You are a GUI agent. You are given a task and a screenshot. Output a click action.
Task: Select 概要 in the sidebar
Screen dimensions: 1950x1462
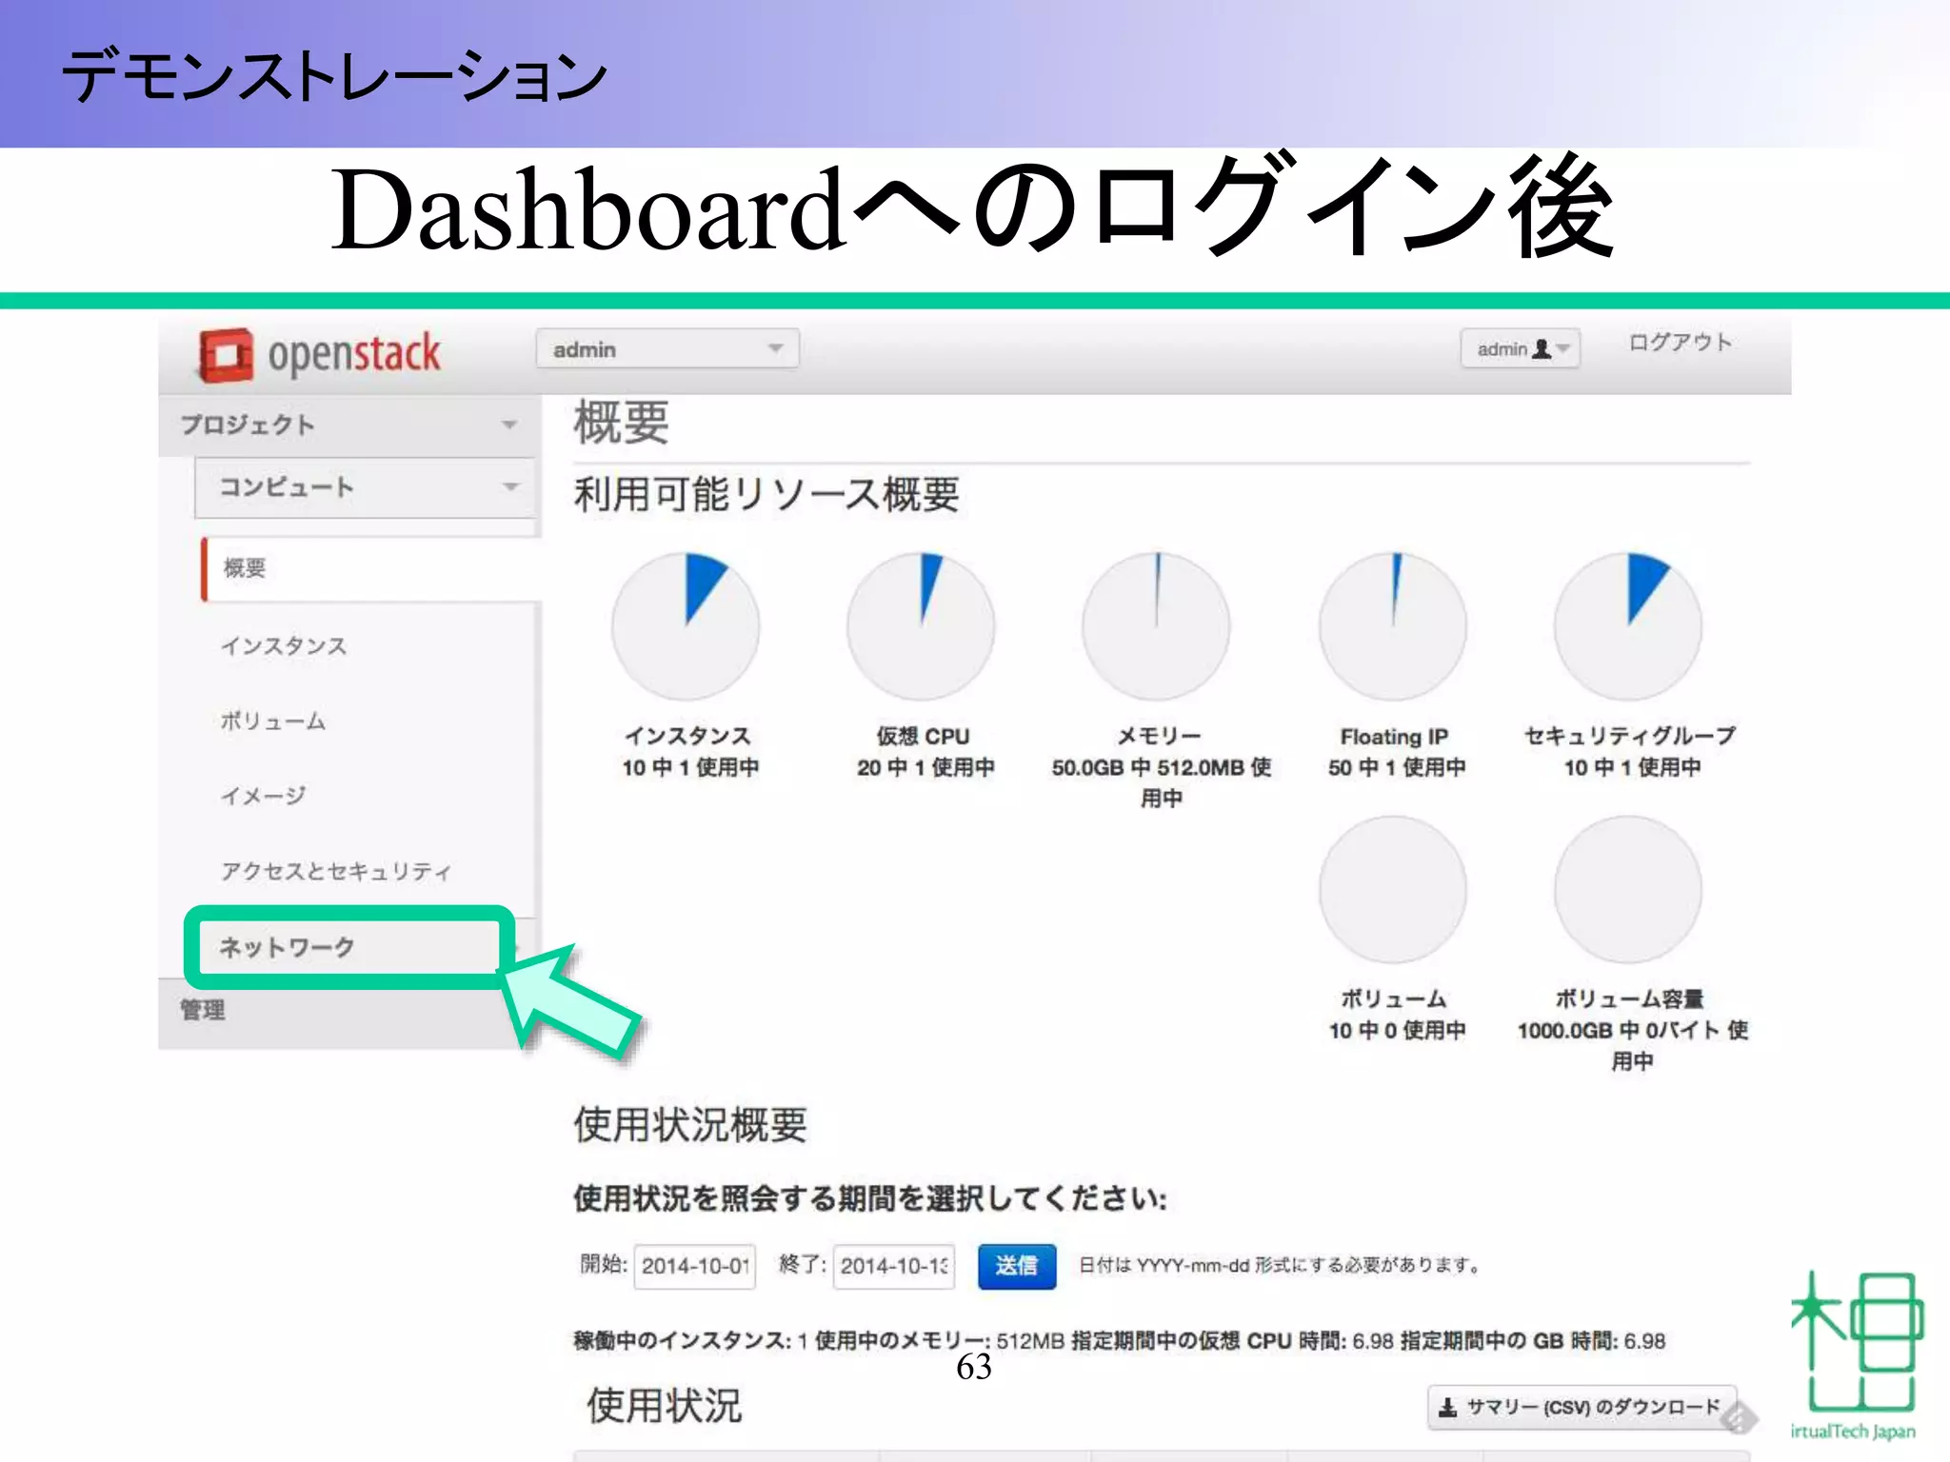[371, 568]
